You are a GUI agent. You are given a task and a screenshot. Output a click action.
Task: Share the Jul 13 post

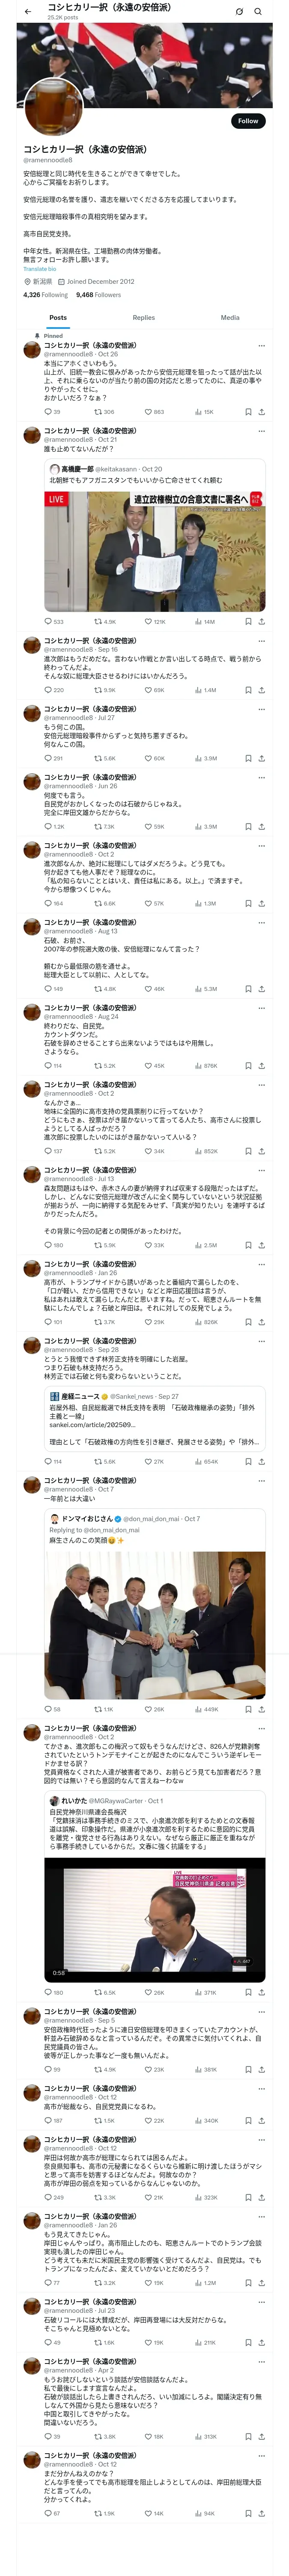point(261,1245)
